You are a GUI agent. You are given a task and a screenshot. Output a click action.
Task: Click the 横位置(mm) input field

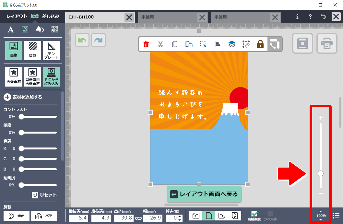[x=78, y=218]
